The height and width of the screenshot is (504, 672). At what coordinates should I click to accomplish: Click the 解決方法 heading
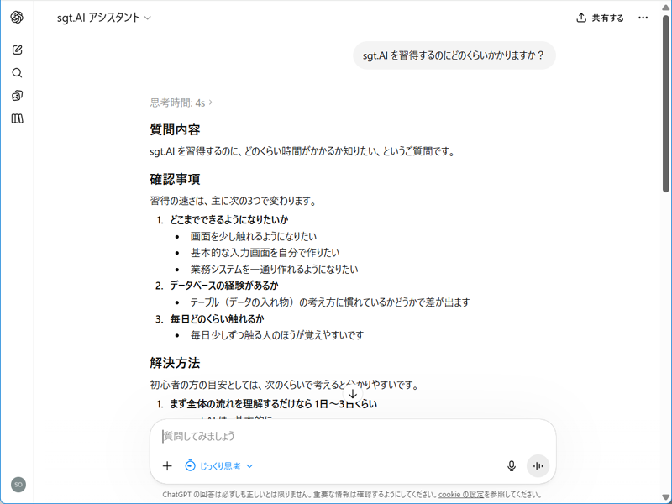[175, 364]
